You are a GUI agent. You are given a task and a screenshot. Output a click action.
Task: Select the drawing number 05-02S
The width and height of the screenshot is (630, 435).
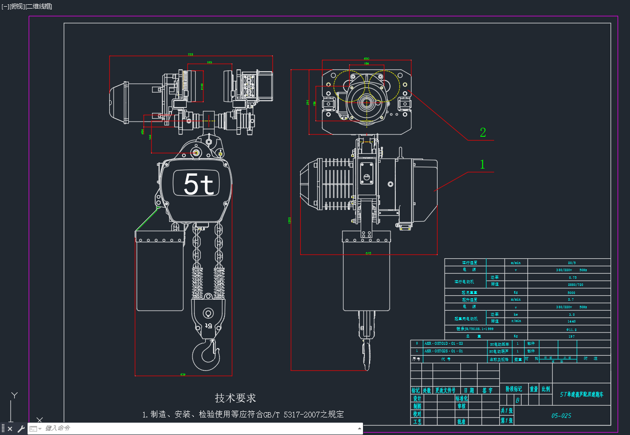(561, 416)
